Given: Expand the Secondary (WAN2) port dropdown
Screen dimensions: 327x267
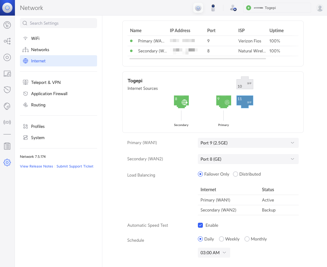Looking at the screenshot, I should click(248, 159).
